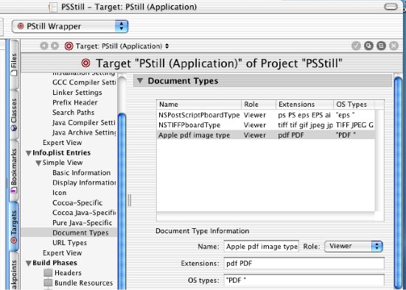Select Expert View above Info.plist Entries

coord(63,143)
